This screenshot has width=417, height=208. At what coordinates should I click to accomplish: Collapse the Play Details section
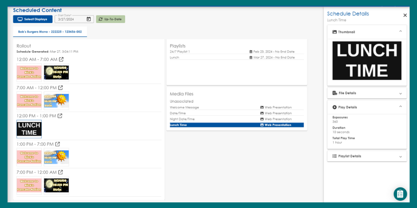[x=400, y=107]
